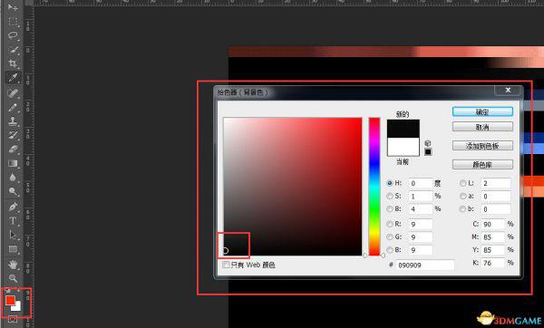Select the Horizontal Type tool

[x=14, y=220]
